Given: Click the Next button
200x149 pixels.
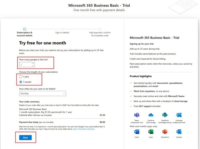Looking at the screenshot, I should tap(25, 138).
